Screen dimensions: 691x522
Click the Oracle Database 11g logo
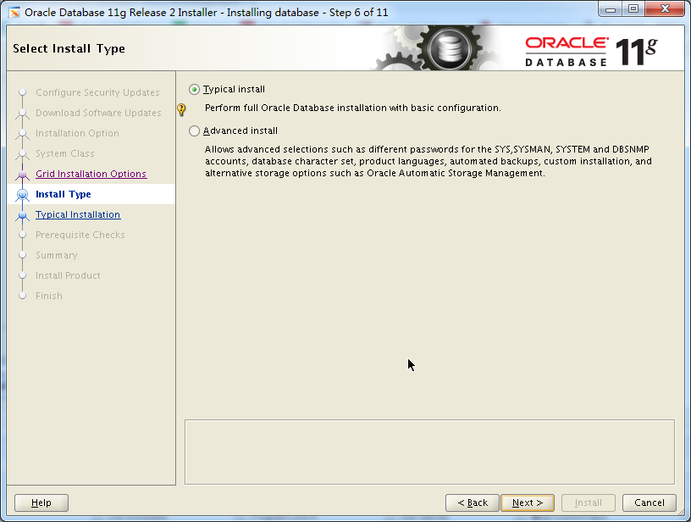[x=591, y=52]
